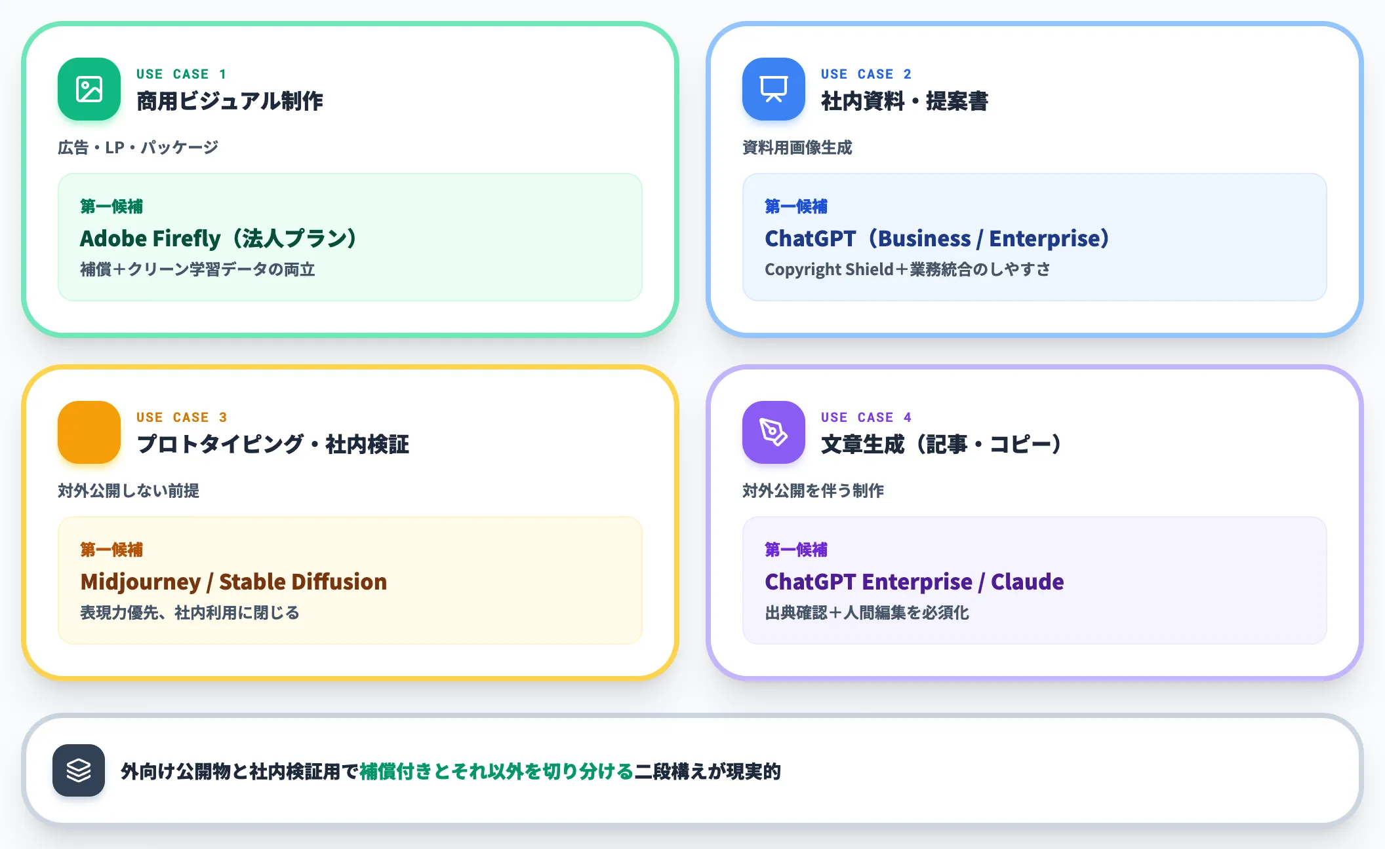This screenshot has height=849, width=1385.
Task: Click the subtitle '対外公開を伴う制作'
Action: tap(813, 491)
